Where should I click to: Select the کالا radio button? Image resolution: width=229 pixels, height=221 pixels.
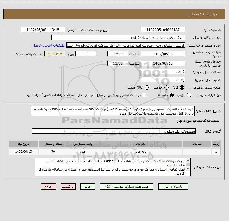[x=182, y=88]
